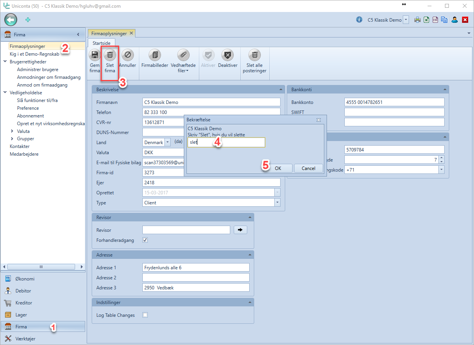
Task: Click the Firmanavn input field
Action: point(211,102)
